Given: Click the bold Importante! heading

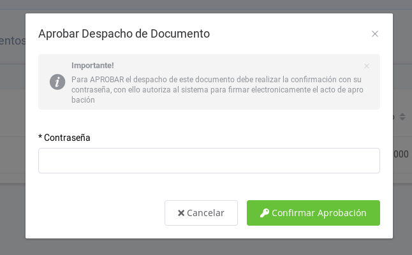Looking at the screenshot, I should pyautogui.click(x=92, y=65).
